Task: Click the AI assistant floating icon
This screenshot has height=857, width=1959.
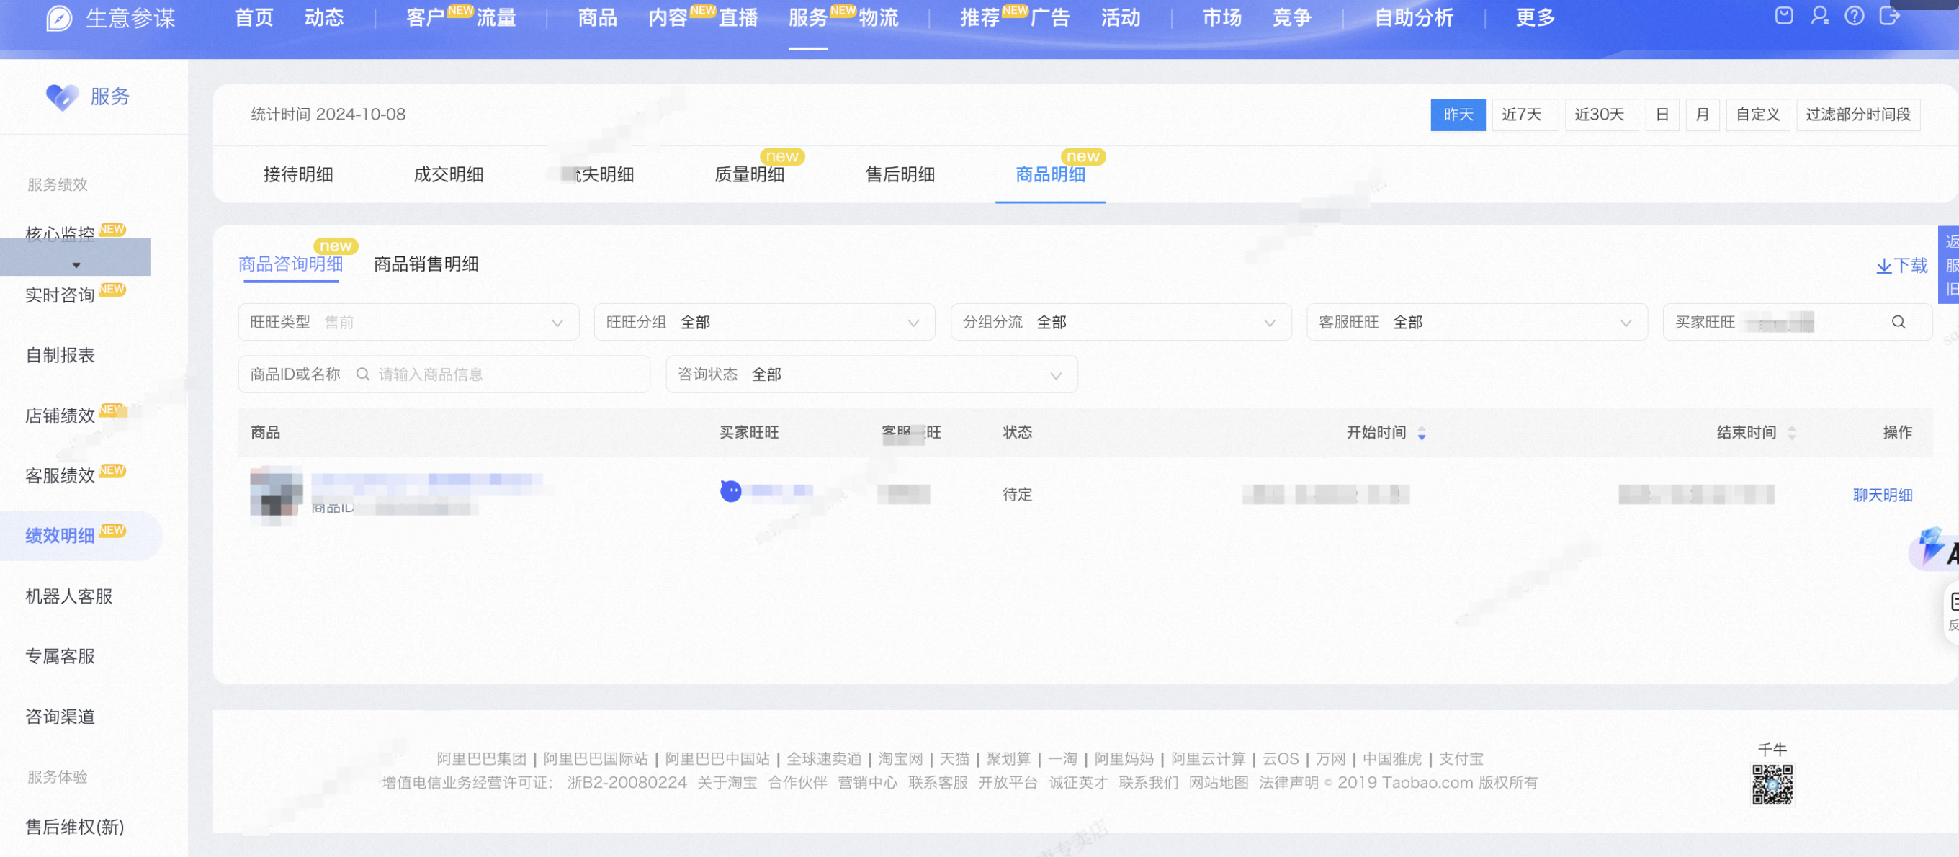Action: pyautogui.click(x=1933, y=547)
